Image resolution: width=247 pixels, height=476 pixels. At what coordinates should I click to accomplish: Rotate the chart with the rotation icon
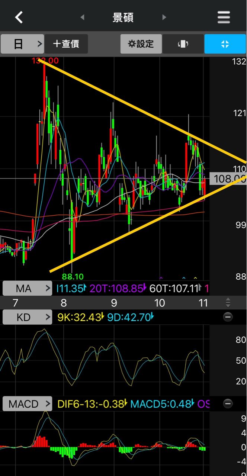click(183, 44)
